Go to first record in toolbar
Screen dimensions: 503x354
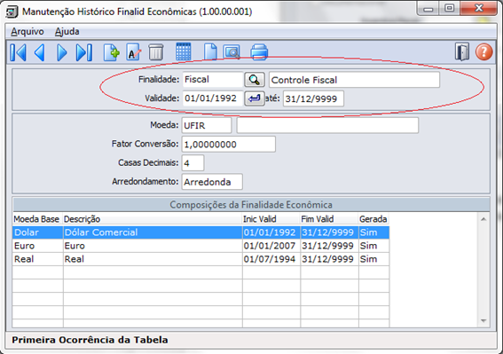[18, 52]
